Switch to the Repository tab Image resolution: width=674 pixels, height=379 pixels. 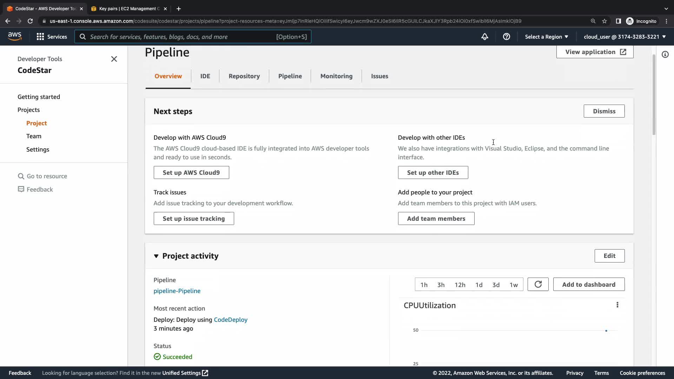pos(244,76)
